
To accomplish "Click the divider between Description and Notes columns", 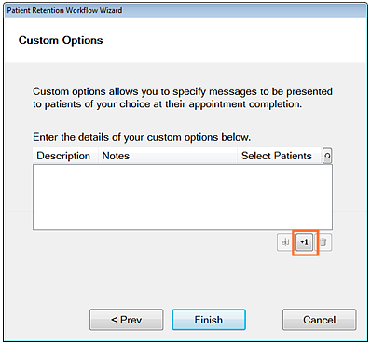I will (98, 156).
